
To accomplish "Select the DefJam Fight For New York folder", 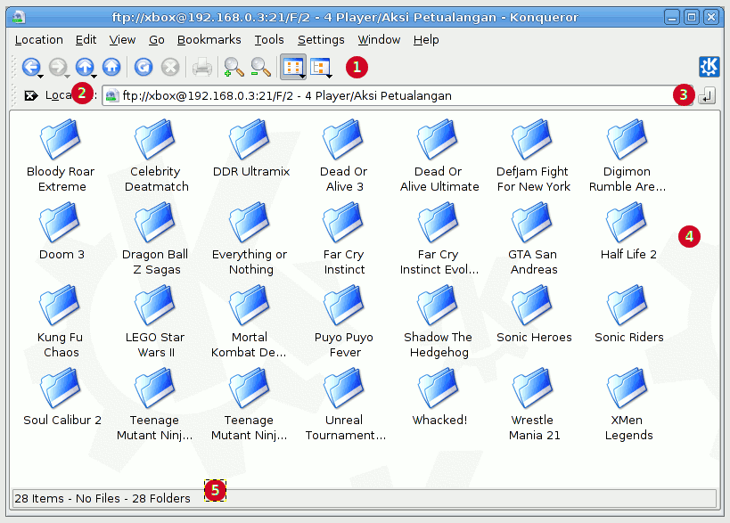I will coord(533,156).
